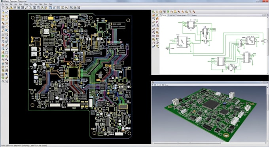Click the last icon in the main toolbar
This screenshot has width=269, height=147.
pos(79,8)
